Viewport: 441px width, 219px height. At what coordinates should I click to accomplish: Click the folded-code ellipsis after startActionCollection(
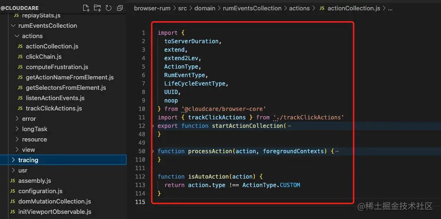pyautogui.click(x=290, y=126)
